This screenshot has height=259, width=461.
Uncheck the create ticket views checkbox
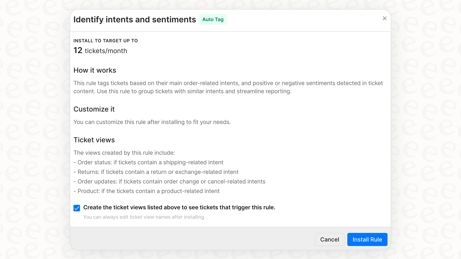77,208
